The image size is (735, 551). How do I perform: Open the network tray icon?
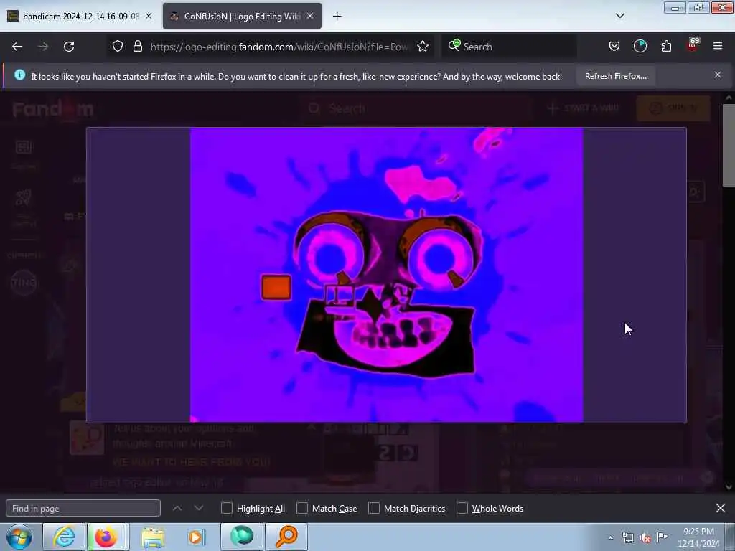point(627,538)
